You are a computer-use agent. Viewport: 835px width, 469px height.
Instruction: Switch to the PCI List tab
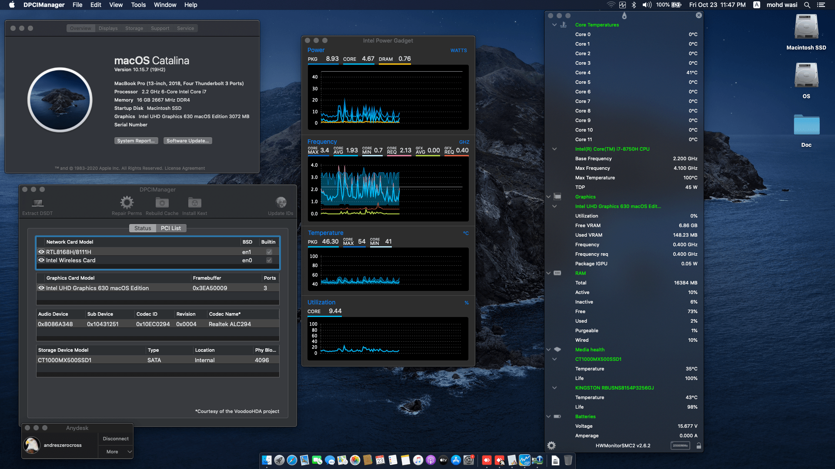click(171, 228)
